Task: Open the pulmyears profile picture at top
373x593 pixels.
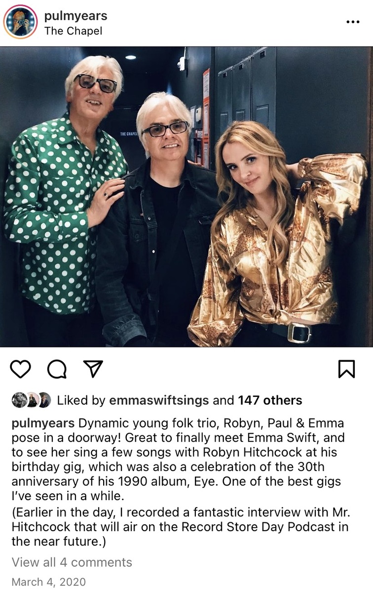Action: pos(20,22)
